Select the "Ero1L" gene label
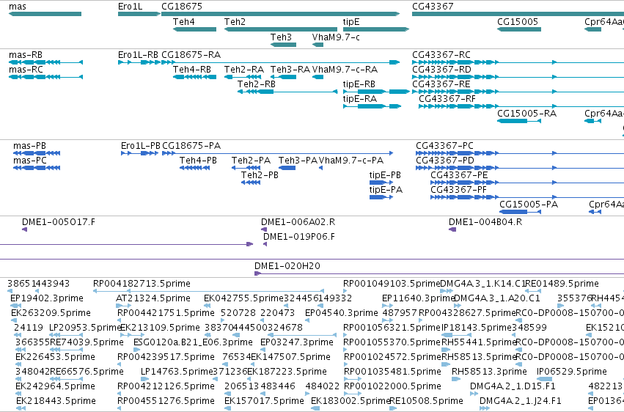The height and width of the screenshot is (412, 624). [x=130, y=7]
